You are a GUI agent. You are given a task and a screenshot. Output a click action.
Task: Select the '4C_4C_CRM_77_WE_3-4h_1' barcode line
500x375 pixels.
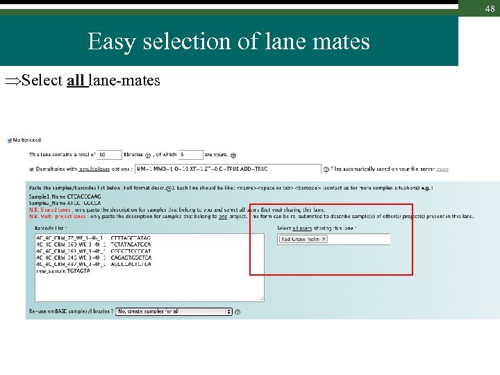click(x=93, y=238)
